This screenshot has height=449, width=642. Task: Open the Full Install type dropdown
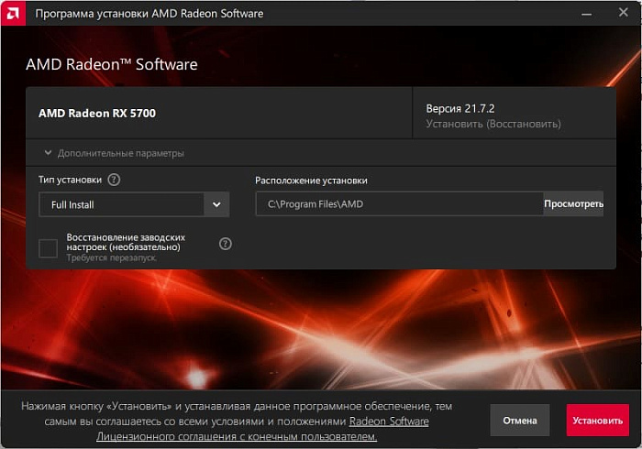134,204
